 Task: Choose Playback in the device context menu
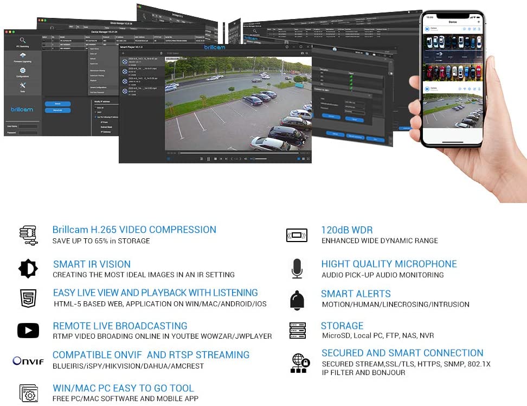click(x=93, y=80)
